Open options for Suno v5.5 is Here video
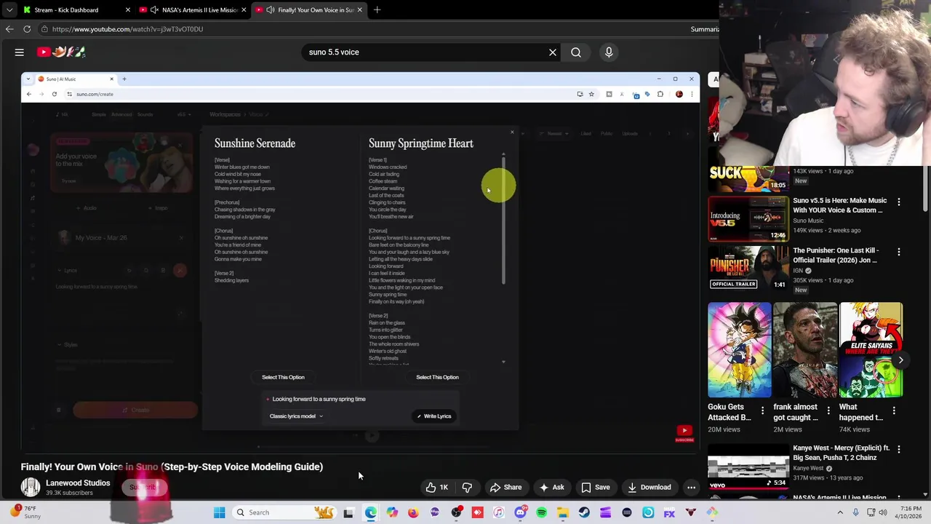This screenshot has width=931, height=524. [x=898, y=202]
